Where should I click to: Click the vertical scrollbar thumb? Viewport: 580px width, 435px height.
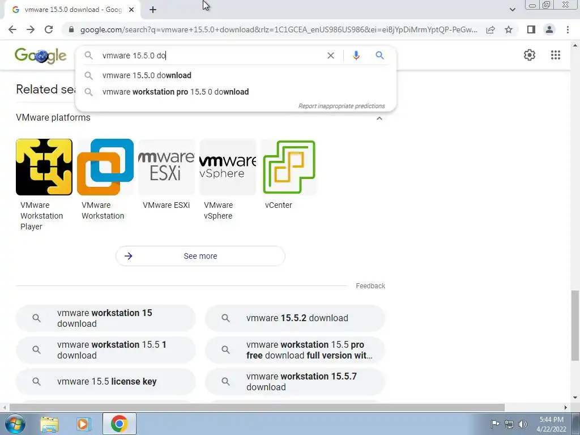(575, 325)
